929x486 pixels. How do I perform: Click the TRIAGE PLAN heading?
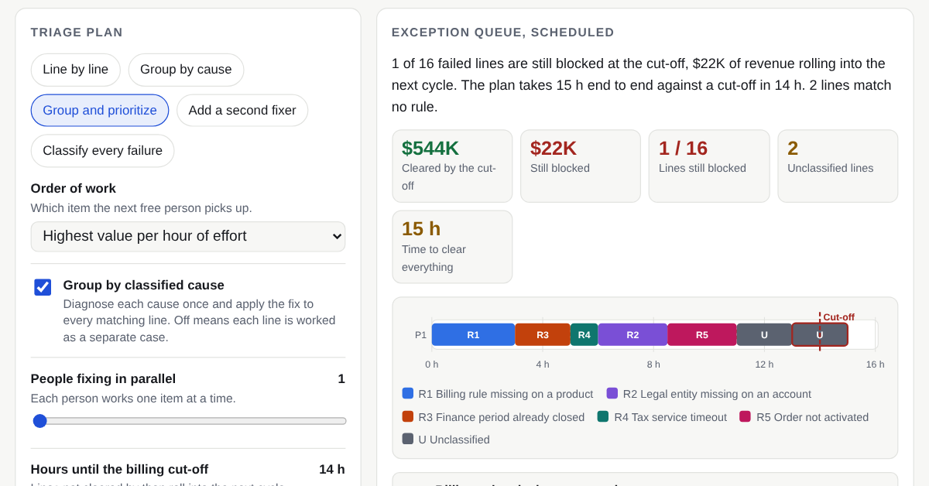77,33
